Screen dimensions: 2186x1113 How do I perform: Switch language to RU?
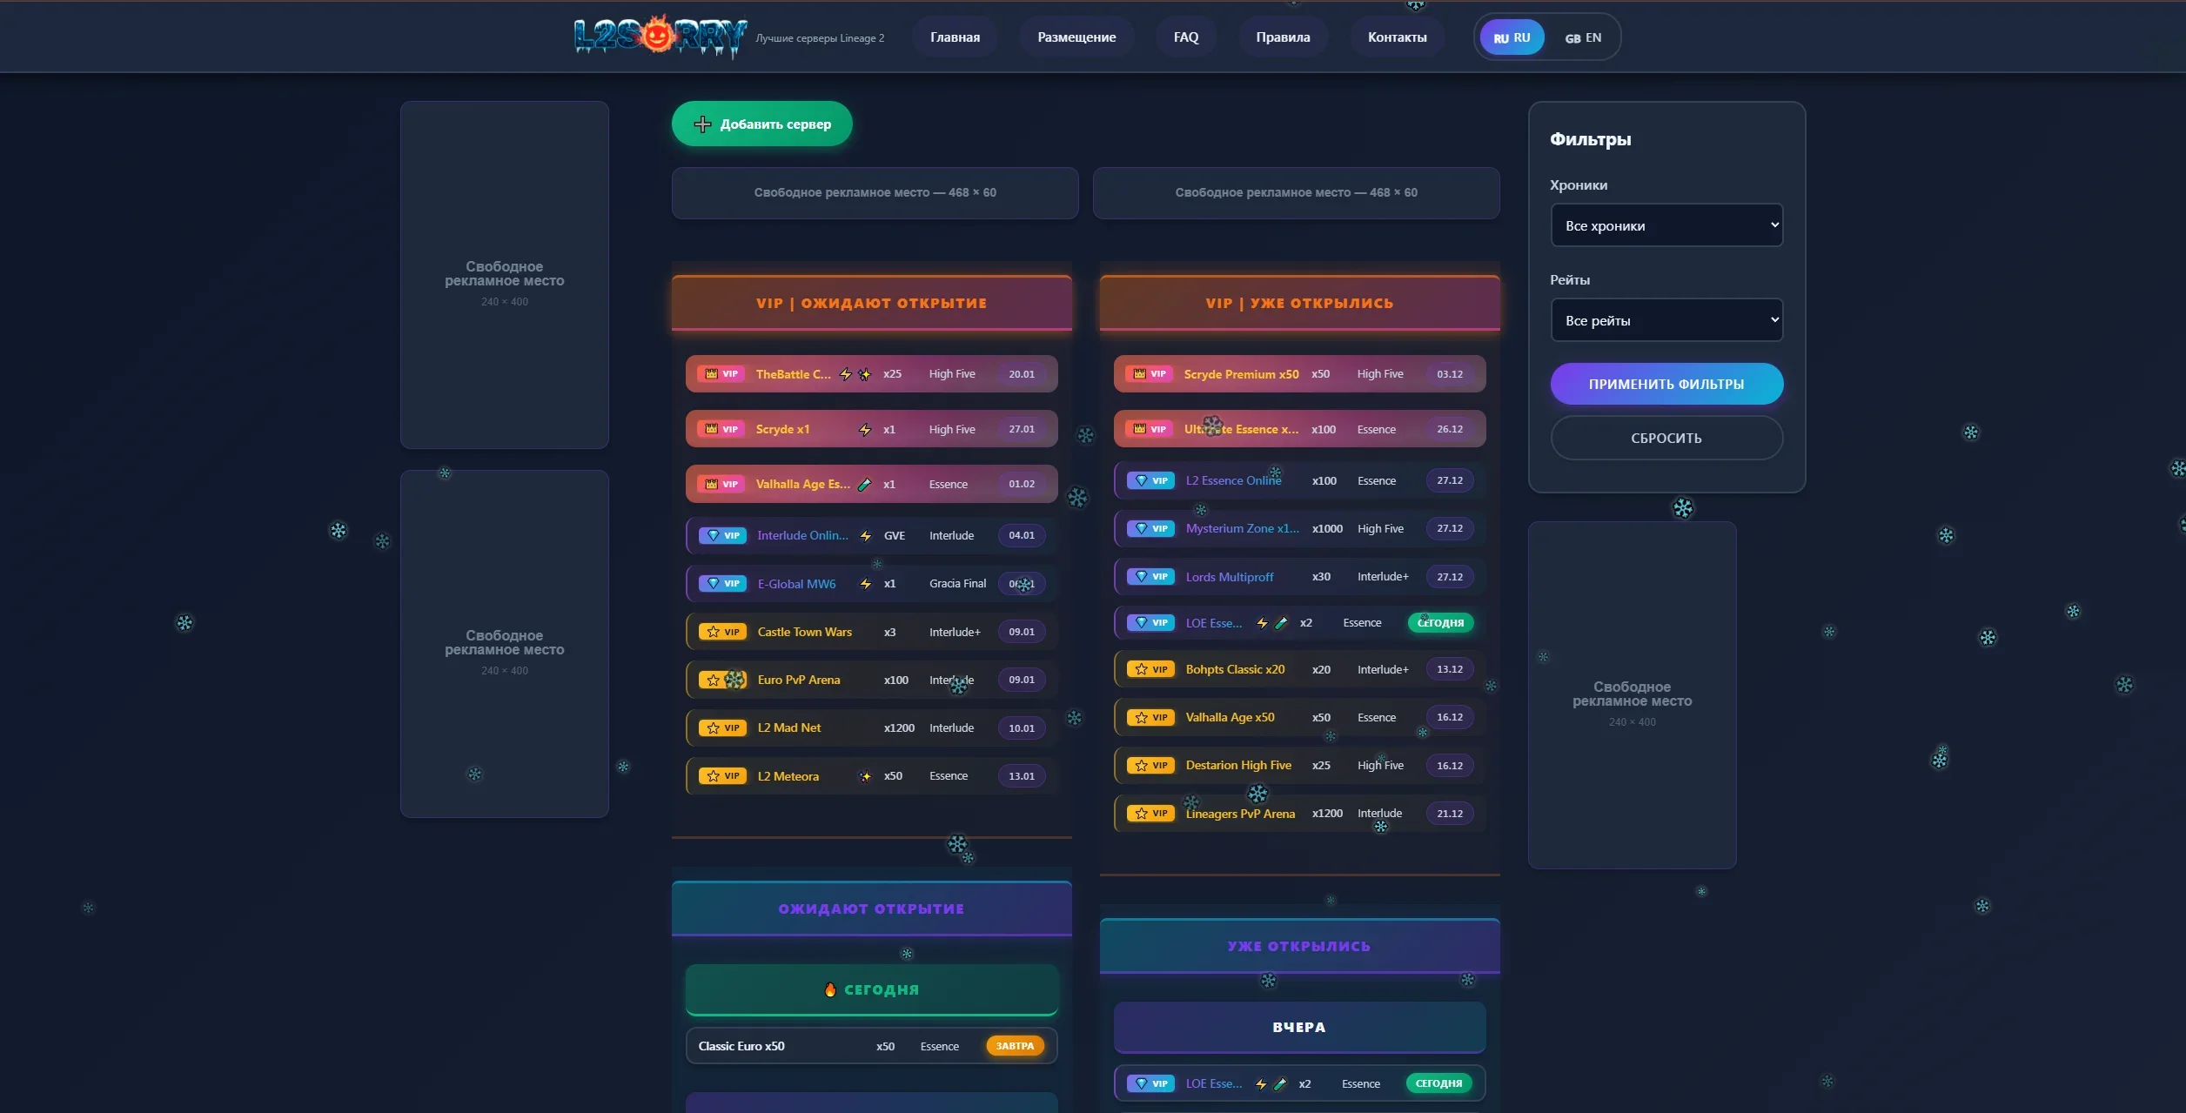(x=1512, y=37)
